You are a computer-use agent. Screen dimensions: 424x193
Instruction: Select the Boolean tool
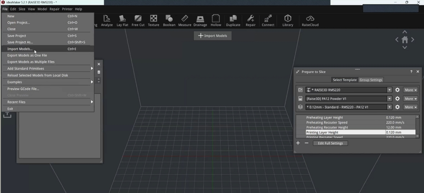[169, 21]
